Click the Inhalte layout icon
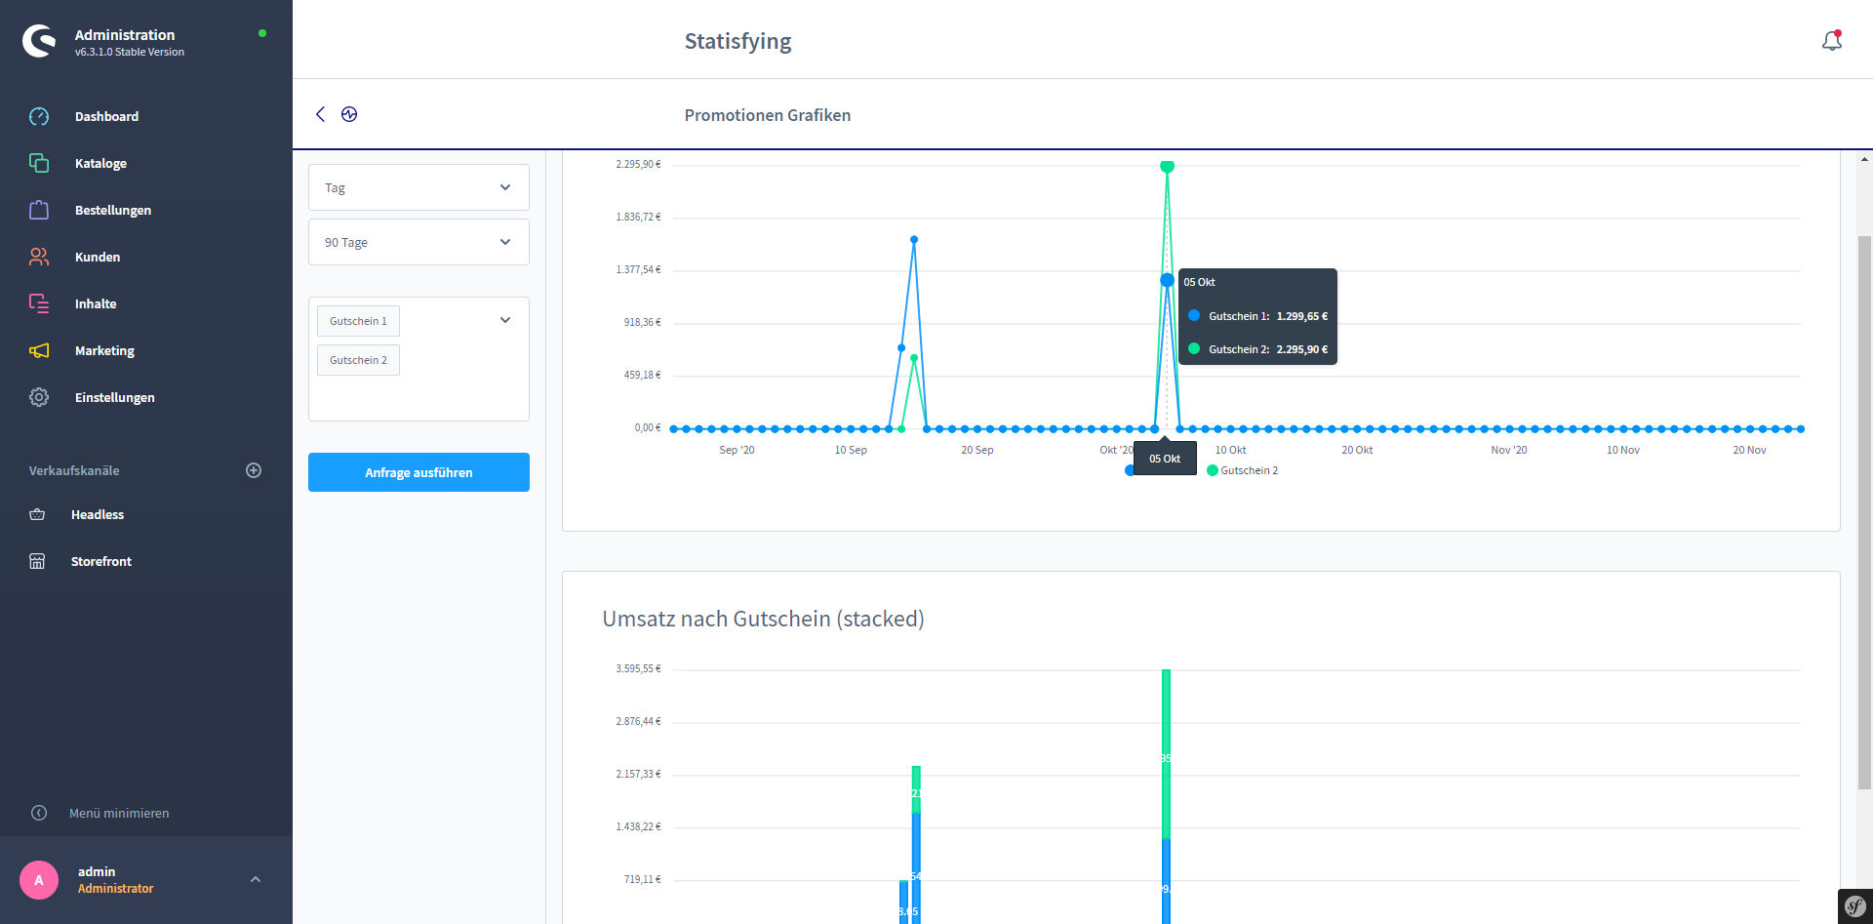The image size is (1873, 924). pos(39,303)
